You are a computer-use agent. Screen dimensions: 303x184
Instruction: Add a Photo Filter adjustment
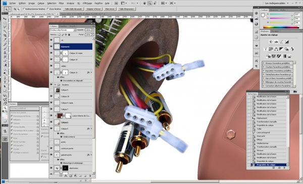tap(286, 49)
